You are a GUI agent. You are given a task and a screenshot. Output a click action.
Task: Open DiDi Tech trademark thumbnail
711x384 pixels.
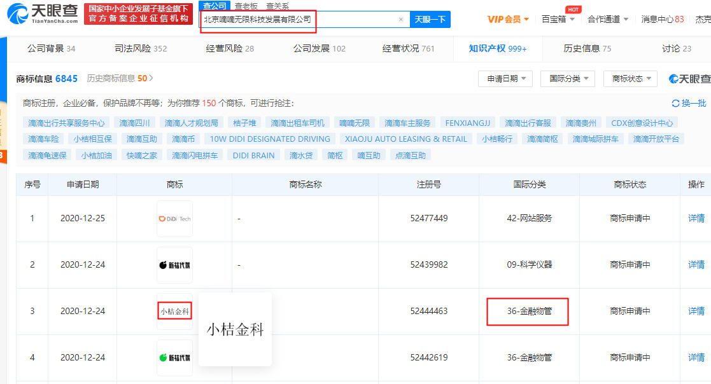pos(174,219)
